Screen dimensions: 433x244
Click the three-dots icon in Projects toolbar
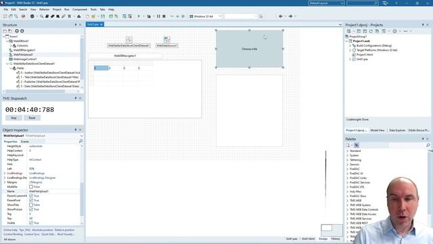pyautogui.click(x=405, y=31)
